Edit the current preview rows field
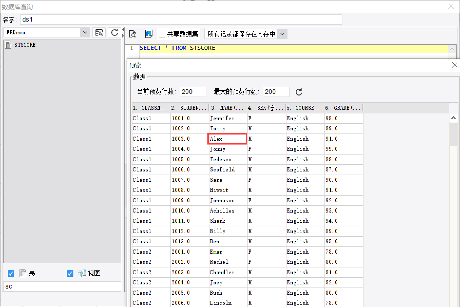This screenshot has width=460, height=307. pos(193,92)
